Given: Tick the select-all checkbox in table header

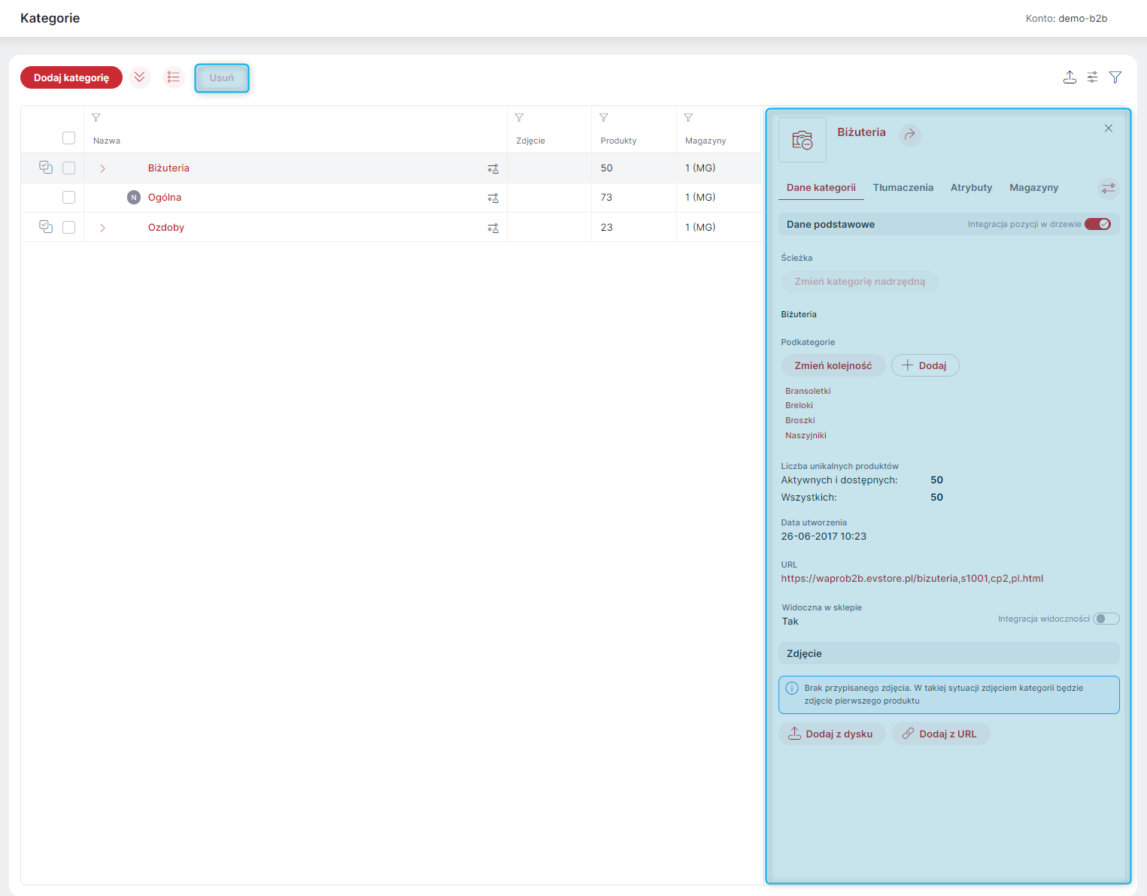Looking at the screenshot, I should coord(68,138).
